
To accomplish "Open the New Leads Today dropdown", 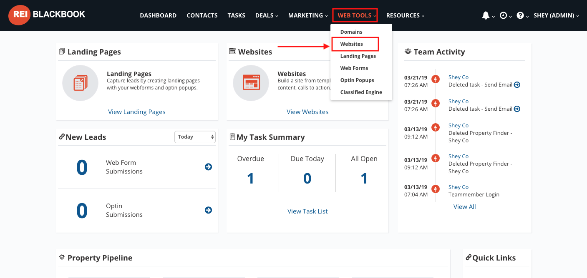I will click(195, 137).
